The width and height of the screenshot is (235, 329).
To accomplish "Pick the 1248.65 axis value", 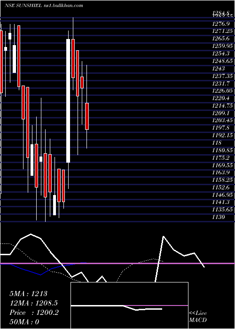I will pyautogui.click(x=222, y=61).
